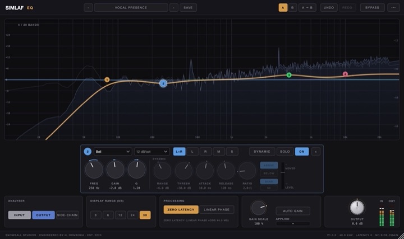Click the previous preset arrow button

pyautogui.click(x=88, y=7)
